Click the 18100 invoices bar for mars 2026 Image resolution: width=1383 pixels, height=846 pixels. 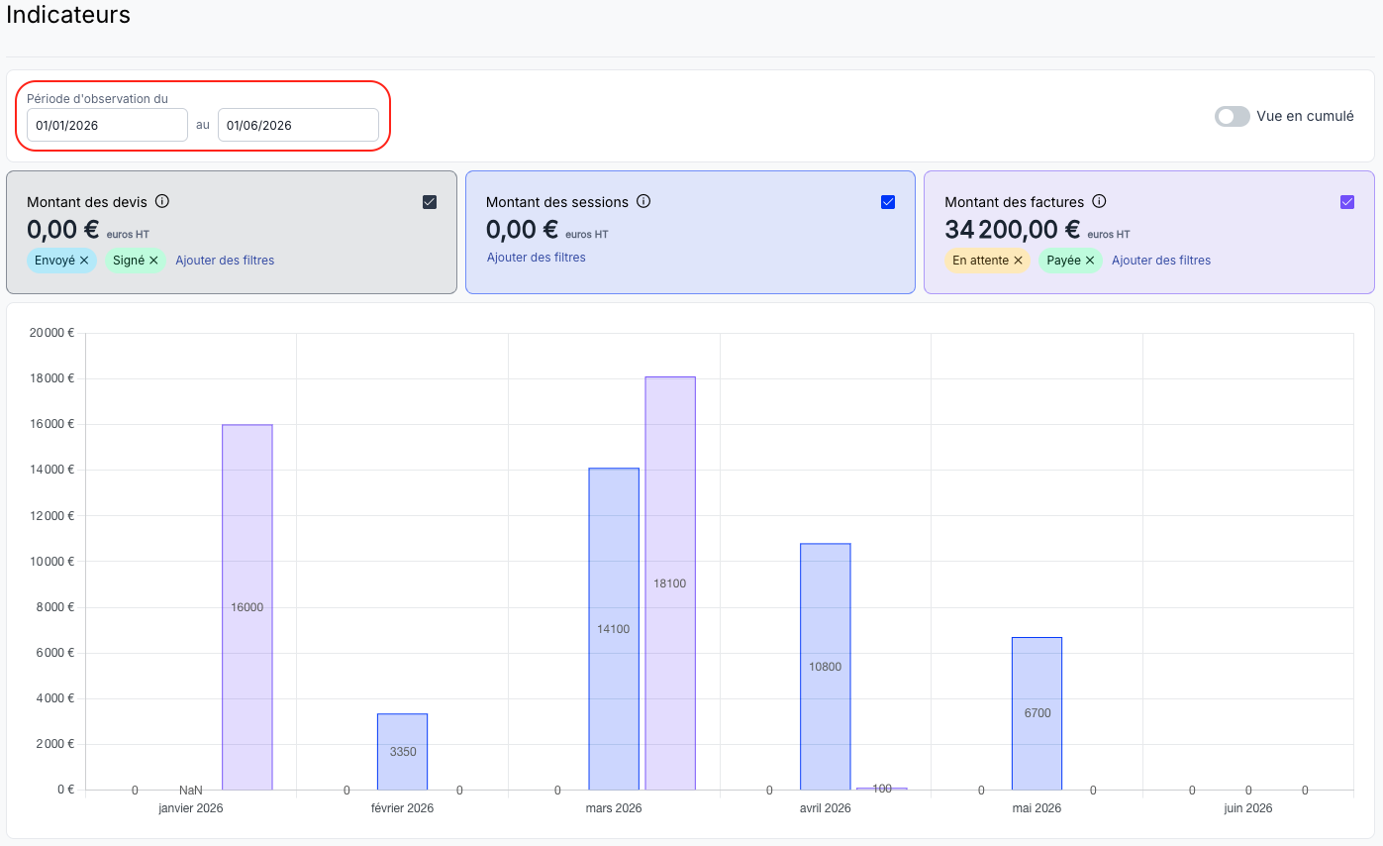pyautogui.click(x=670, y=583)
